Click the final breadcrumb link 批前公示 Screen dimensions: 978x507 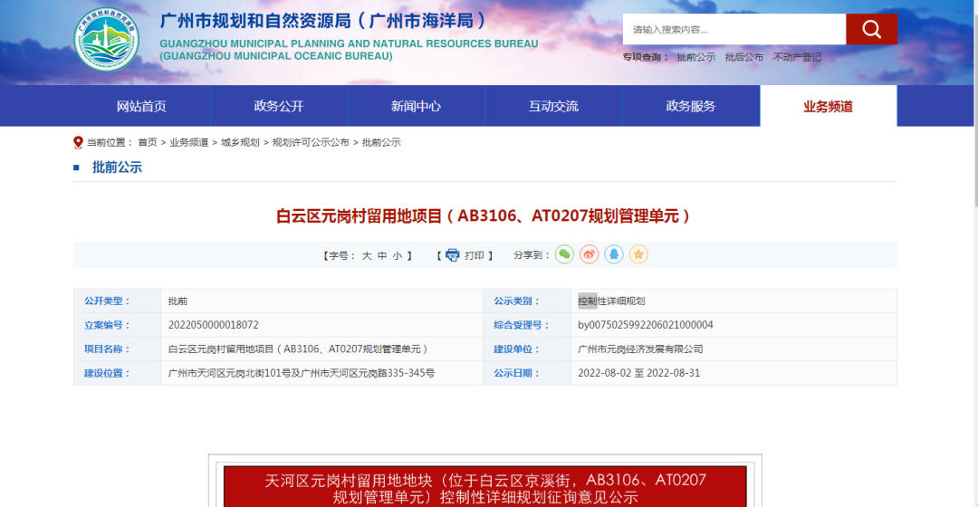[x=381, y=143]
